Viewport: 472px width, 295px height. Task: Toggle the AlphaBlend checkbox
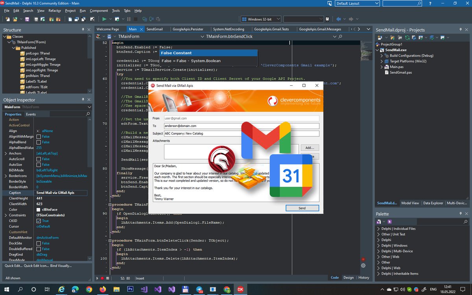click(x=39, y=142)
